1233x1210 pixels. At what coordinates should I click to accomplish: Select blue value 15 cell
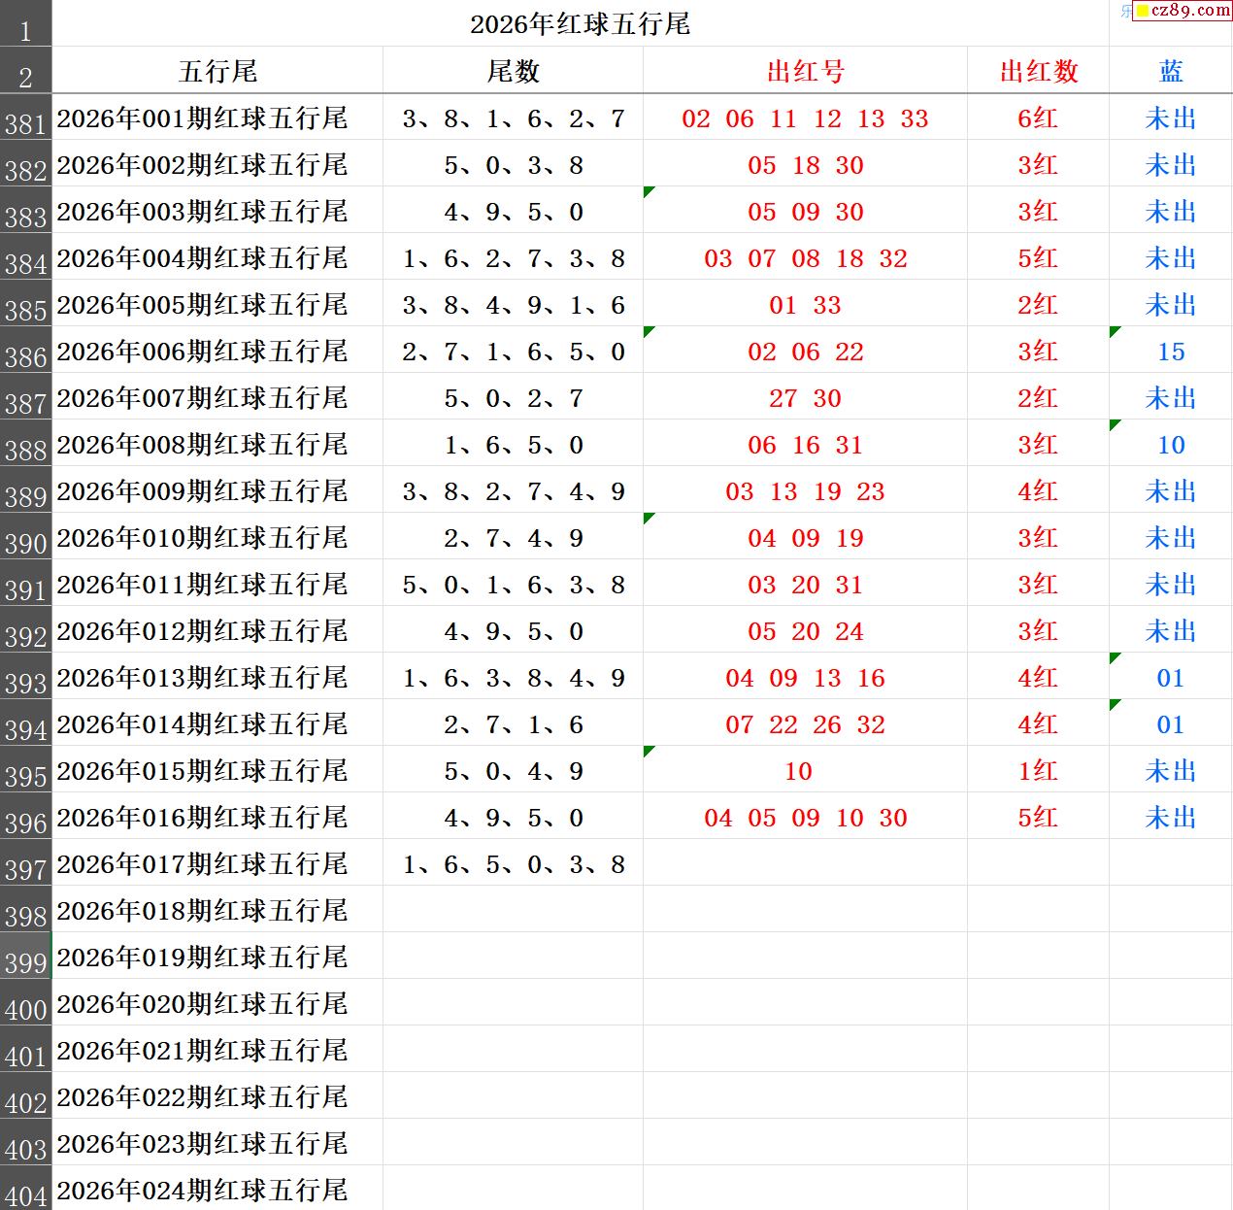pos(1171,352)
